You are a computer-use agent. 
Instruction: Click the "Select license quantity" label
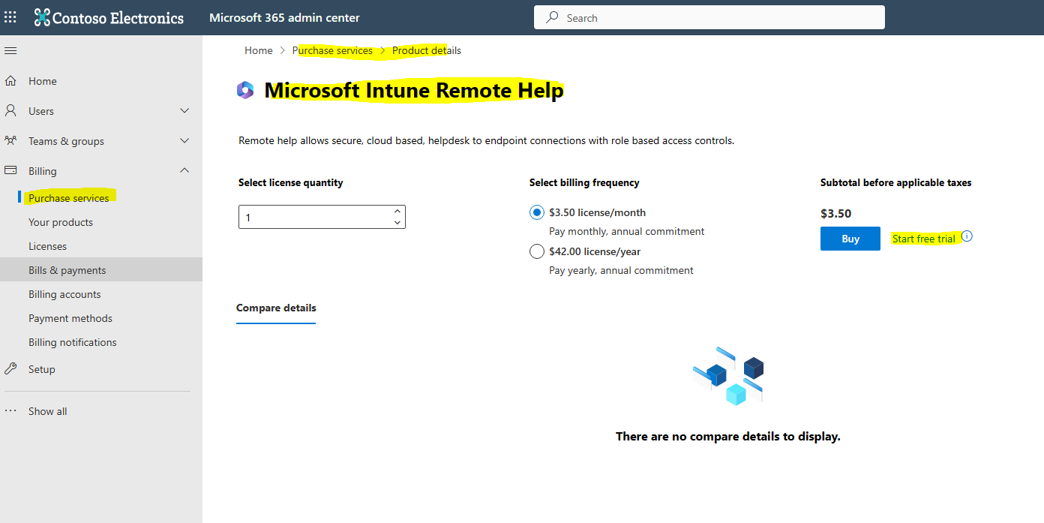coord(291,182)
